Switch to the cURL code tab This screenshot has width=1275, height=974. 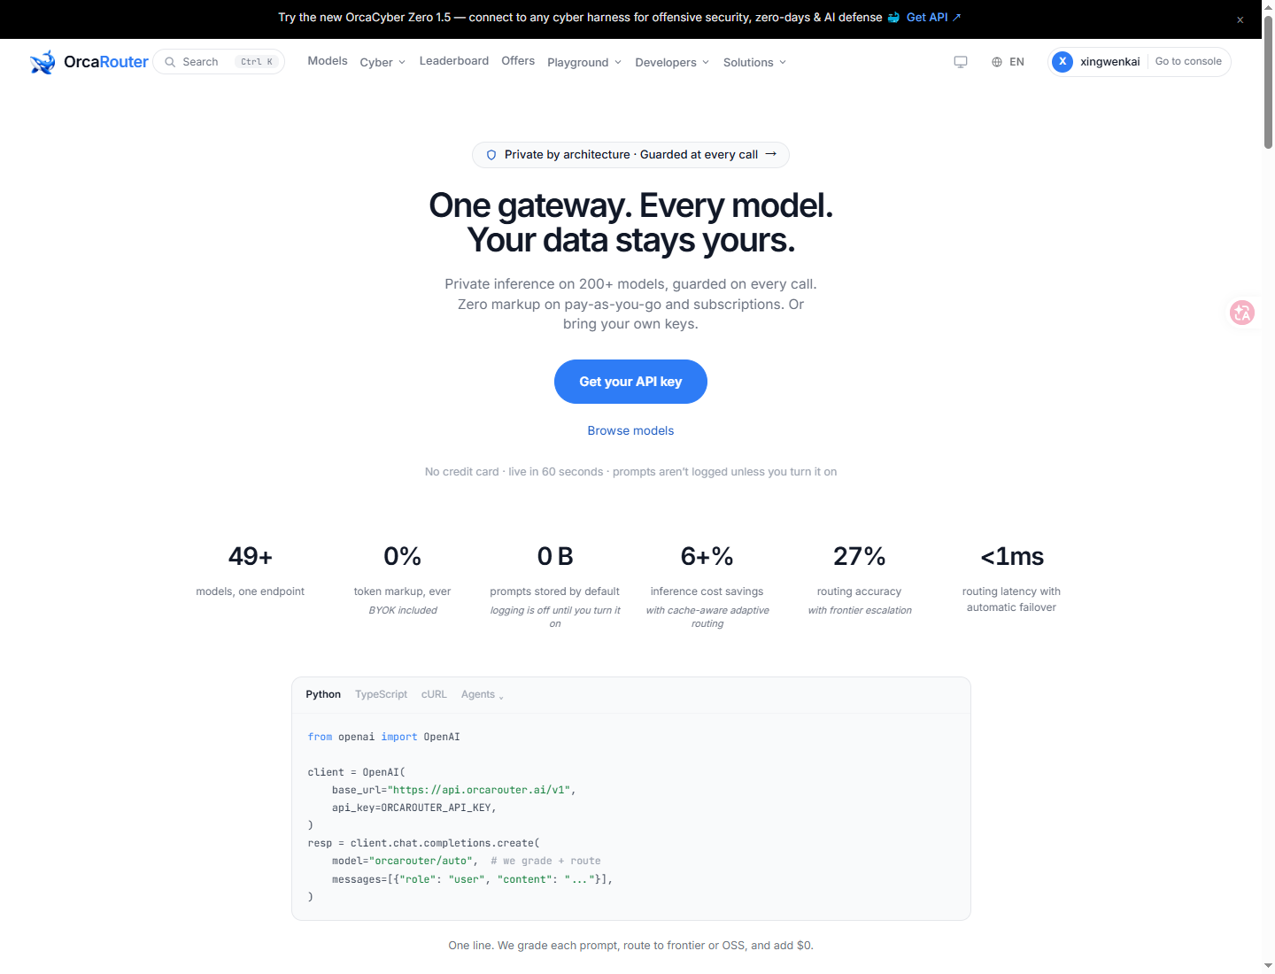click(x=434, y=694)
